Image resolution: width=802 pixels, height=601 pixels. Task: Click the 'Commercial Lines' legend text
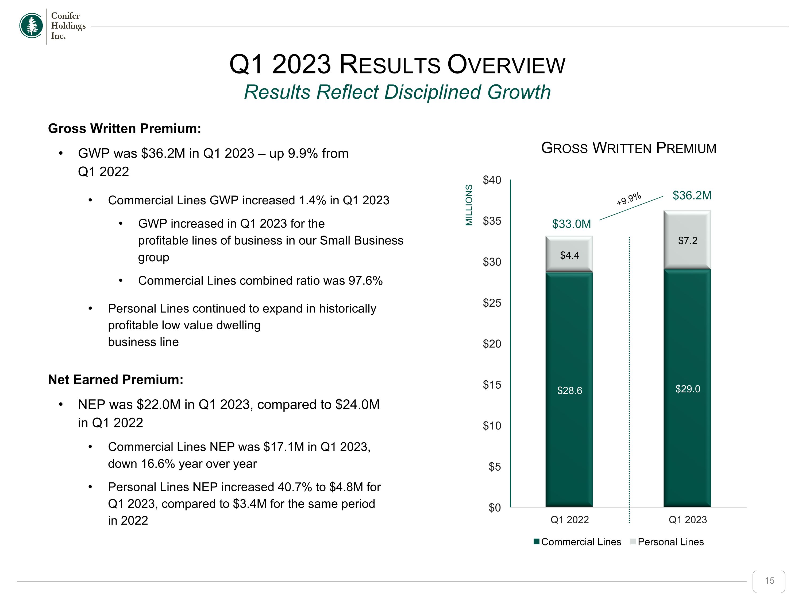(581, 542)
